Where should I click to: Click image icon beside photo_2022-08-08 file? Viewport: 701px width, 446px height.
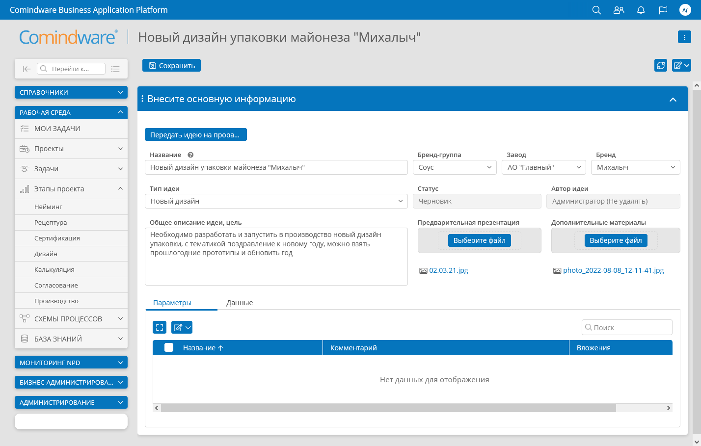click(557, 270)
